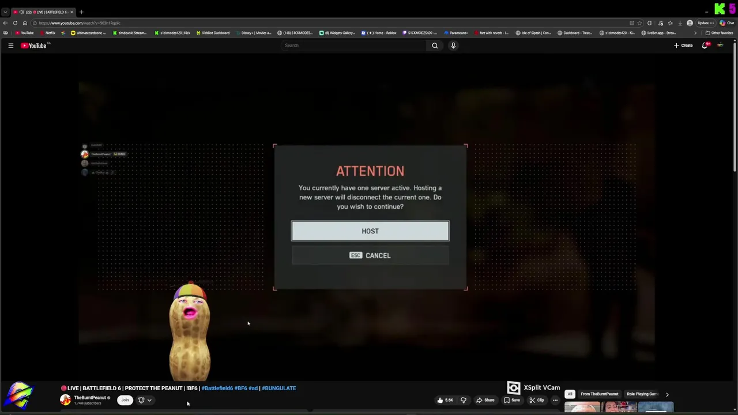Screen dimensions: 738x415
Task: Like the video with thumbs up
Action: pos(445,400)
